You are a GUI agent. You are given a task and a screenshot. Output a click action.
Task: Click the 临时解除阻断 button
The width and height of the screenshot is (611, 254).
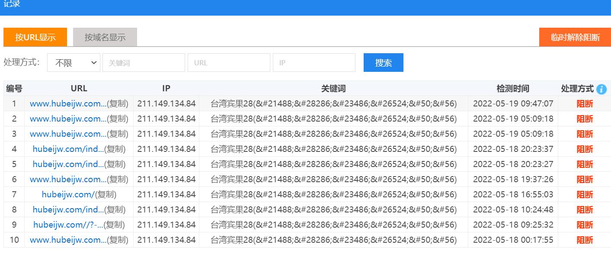coord(575,37)
